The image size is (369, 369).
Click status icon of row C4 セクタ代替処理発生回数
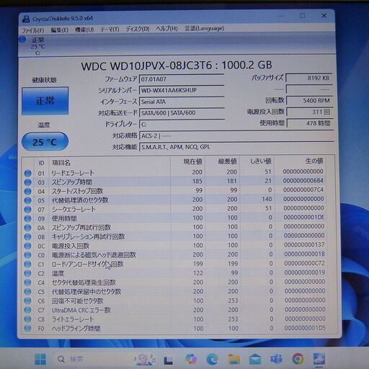(x=28, y=283)
